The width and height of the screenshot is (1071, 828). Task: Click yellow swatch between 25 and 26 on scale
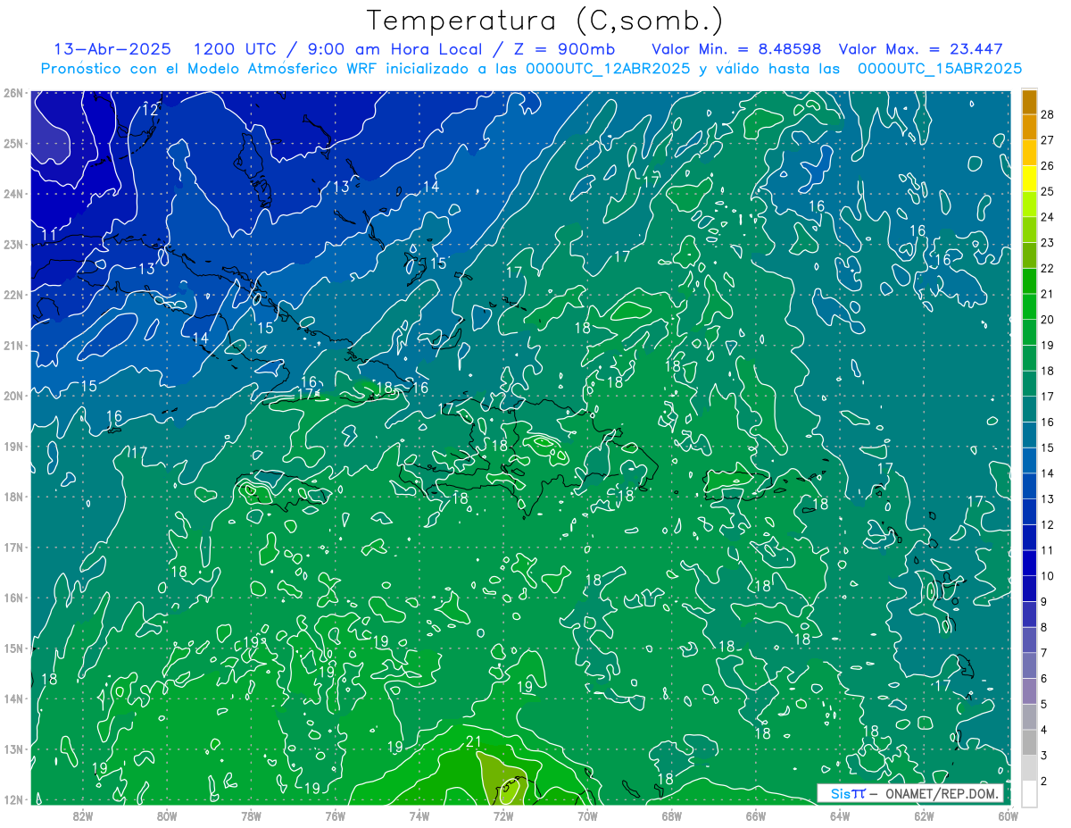click(x=1029, y=179)
